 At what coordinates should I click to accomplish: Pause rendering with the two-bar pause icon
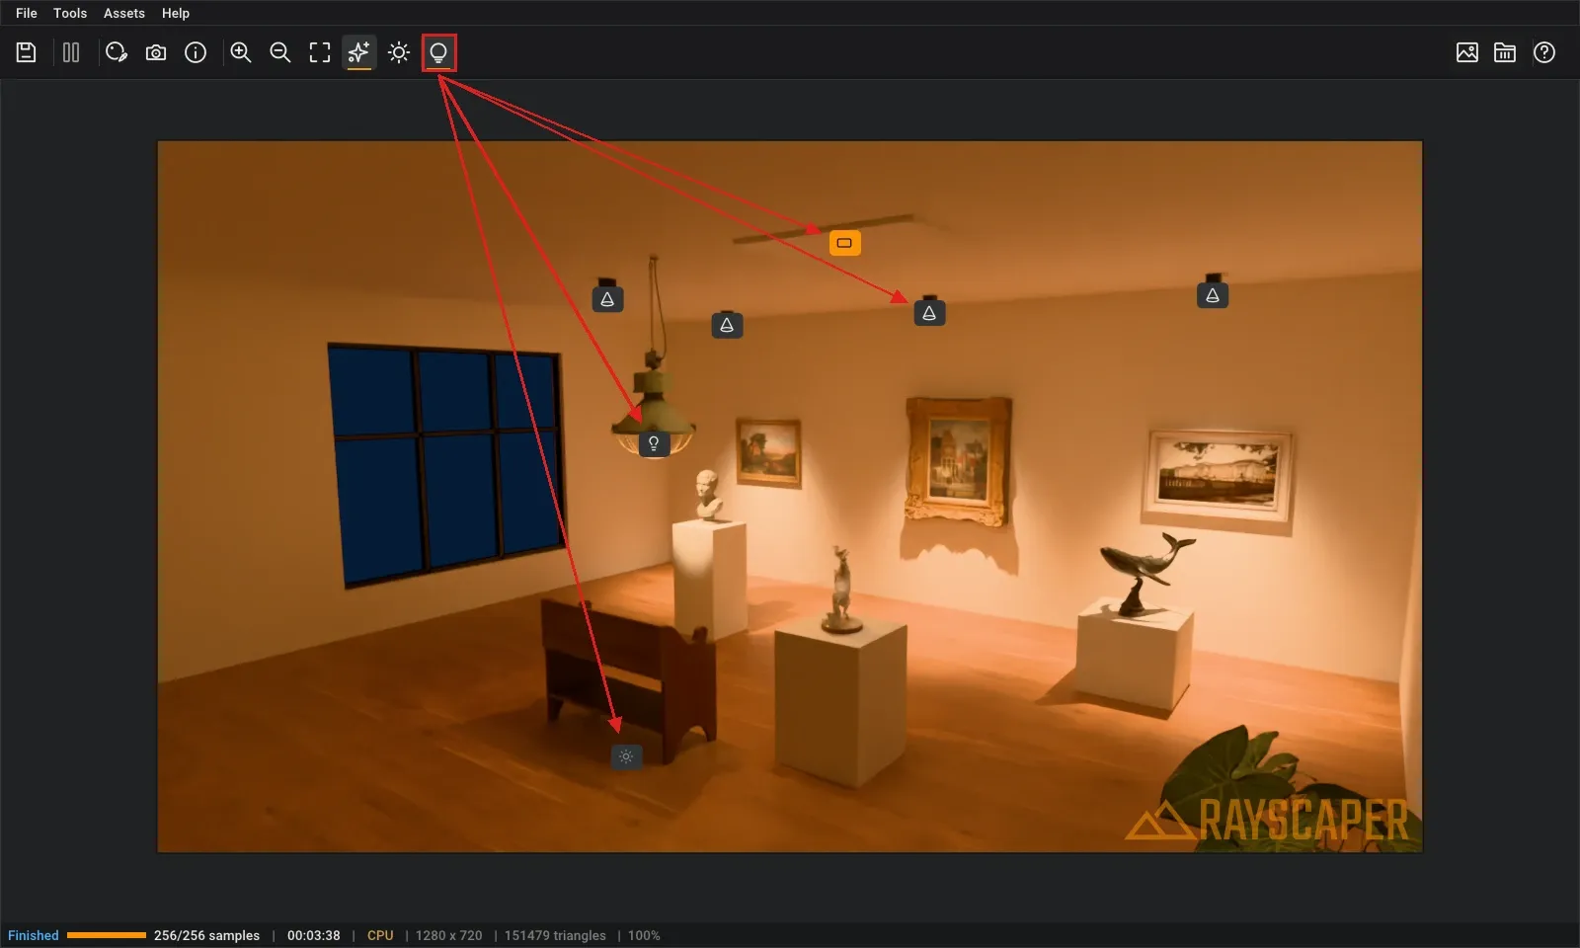(71, 52)
